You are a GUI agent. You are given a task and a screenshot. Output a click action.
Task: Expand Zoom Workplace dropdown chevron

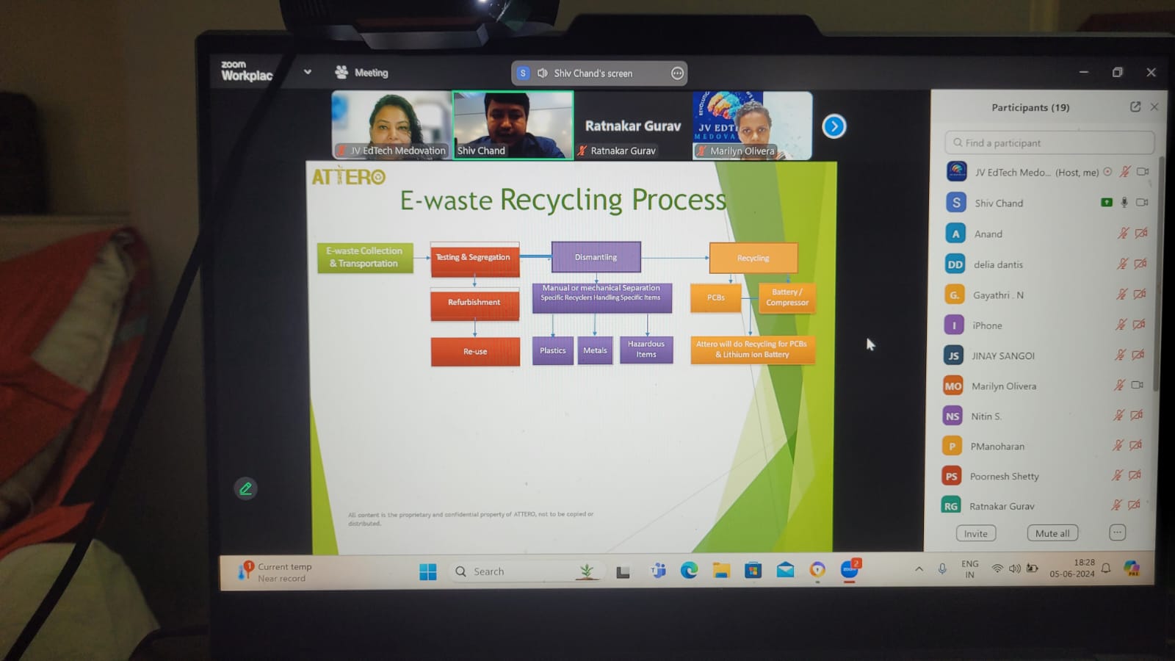click(308, 72)
